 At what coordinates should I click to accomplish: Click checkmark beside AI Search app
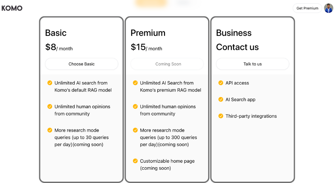[x=221, y=99]
